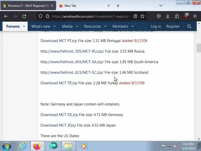Switch to the New Tab tab

pos(84,6)
